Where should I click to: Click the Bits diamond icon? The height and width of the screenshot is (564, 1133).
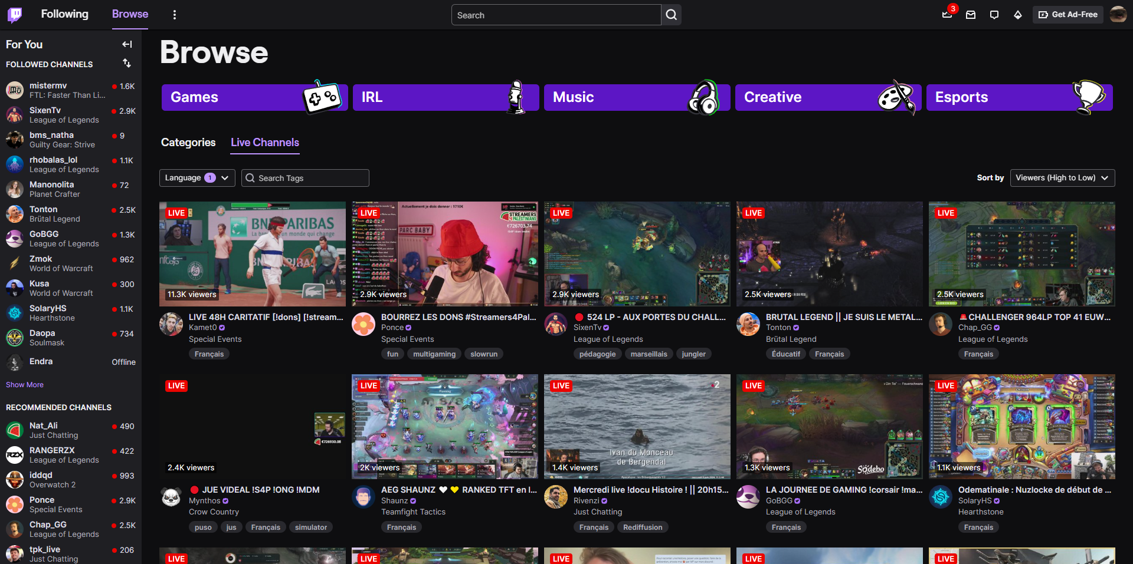click(x=1017, y=15)
